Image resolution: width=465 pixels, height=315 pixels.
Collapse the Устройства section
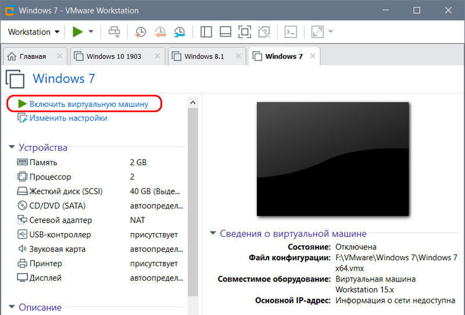click(12, 147)
